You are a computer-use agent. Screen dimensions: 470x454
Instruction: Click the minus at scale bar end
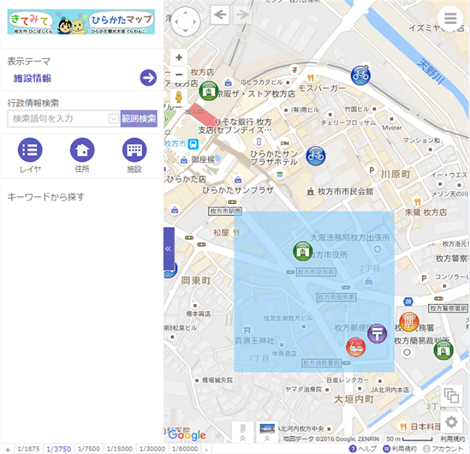tap(206, 450)
